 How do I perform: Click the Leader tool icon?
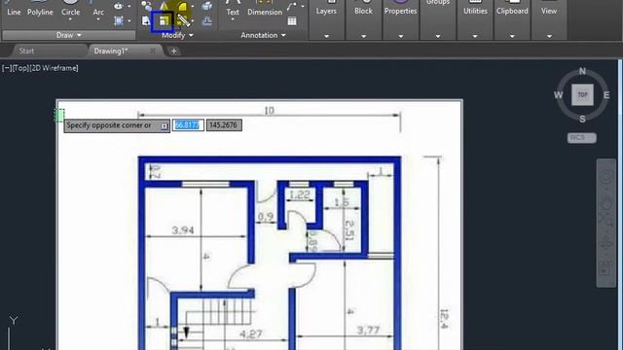pos(292,6)
